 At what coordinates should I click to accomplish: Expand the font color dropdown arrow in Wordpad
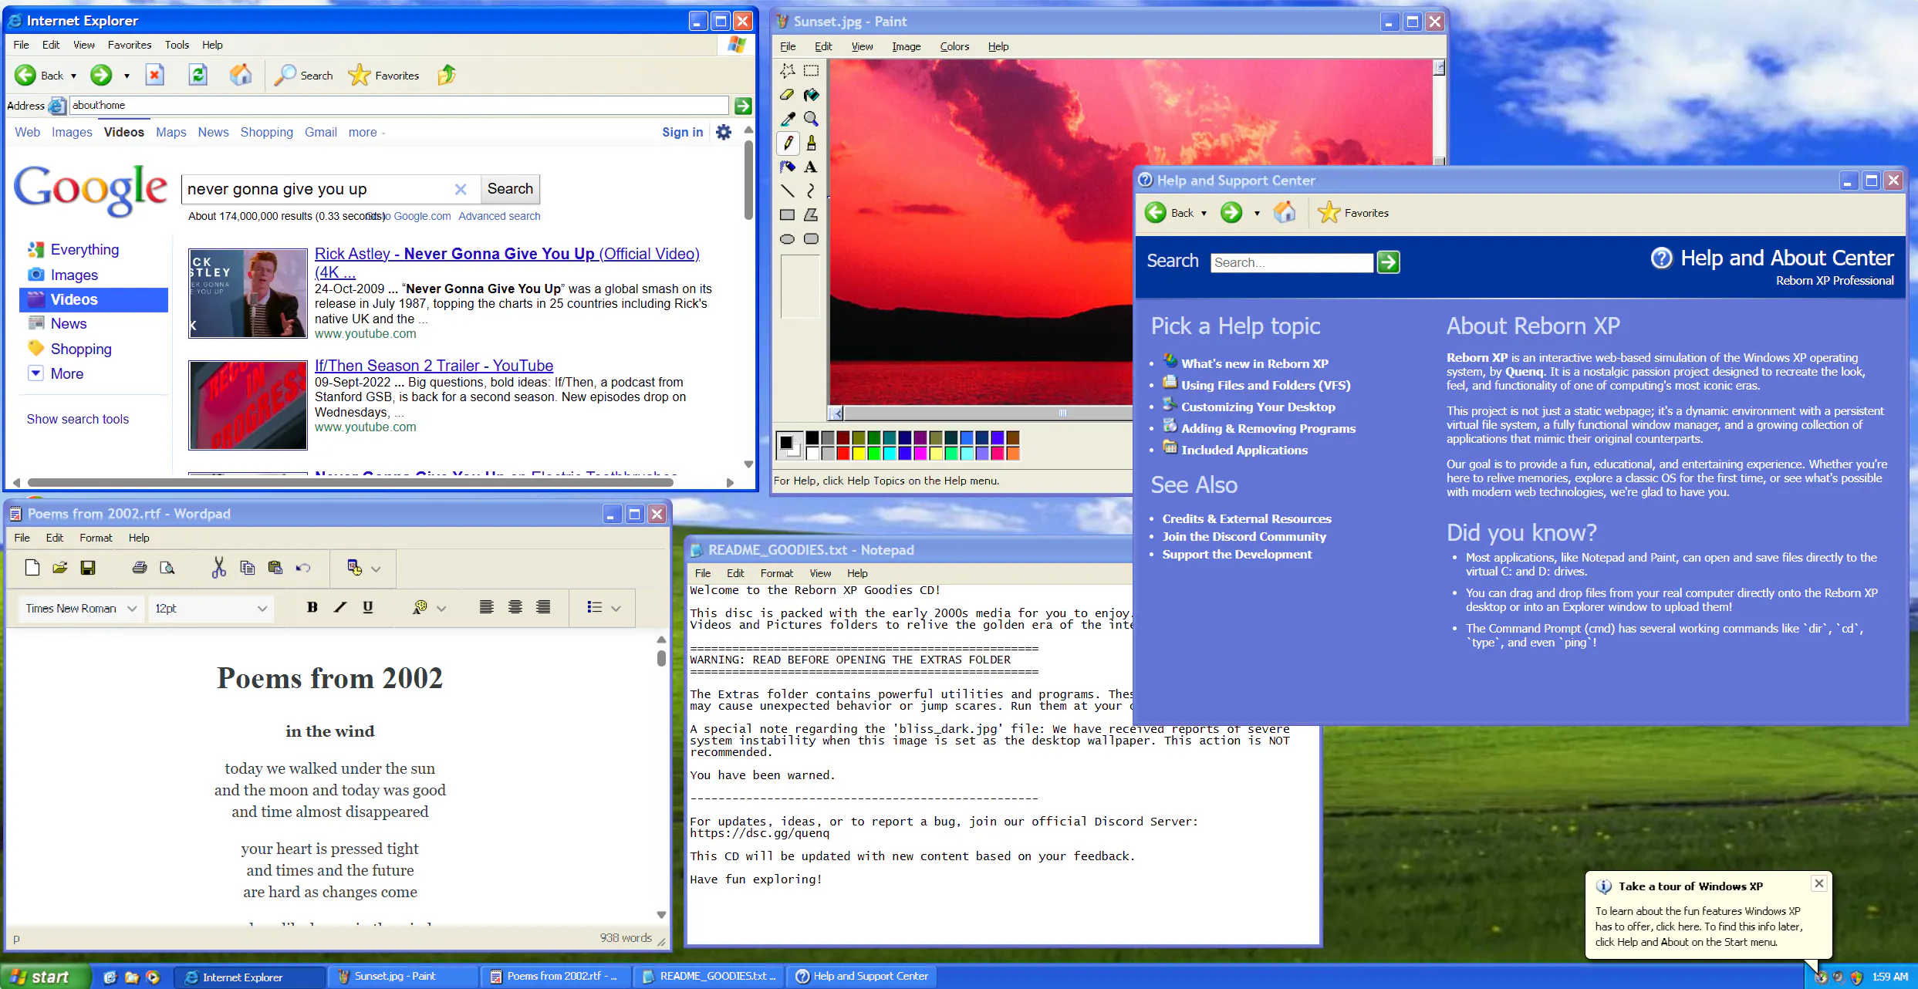coord(441,608)
